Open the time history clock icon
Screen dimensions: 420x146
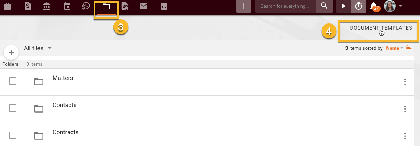coord(85,6)
